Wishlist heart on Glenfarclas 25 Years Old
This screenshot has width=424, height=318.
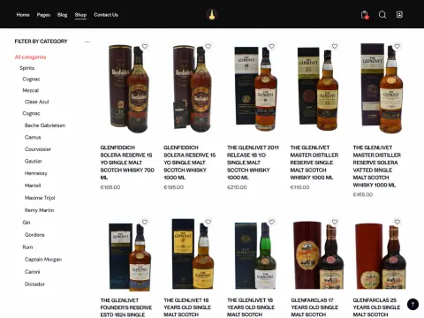coord(397,222)
